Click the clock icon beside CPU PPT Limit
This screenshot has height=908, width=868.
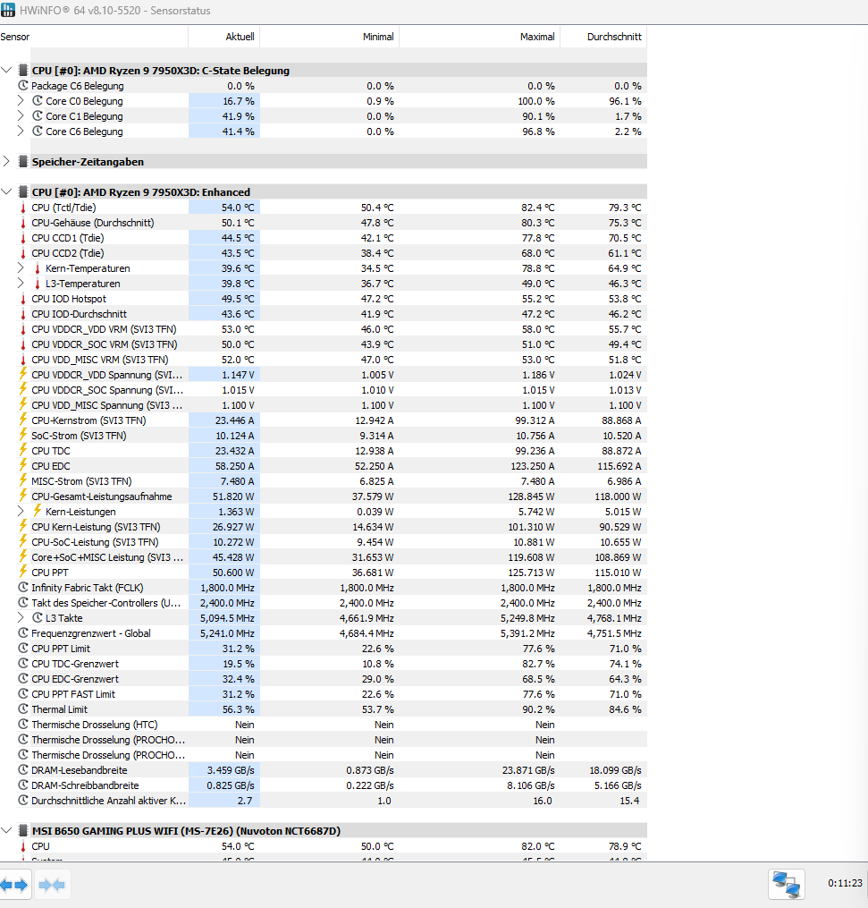point(23,648)
